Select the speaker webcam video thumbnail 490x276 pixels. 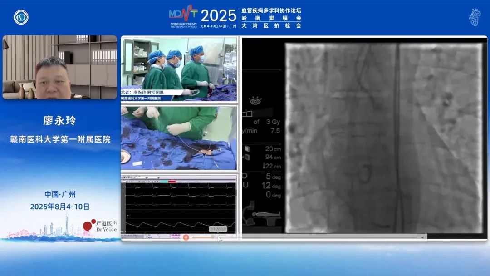point(60,67)
